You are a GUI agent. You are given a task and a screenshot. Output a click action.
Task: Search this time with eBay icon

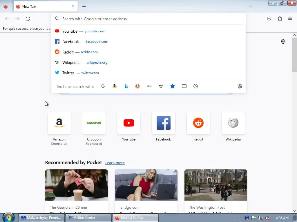[149, 86]
